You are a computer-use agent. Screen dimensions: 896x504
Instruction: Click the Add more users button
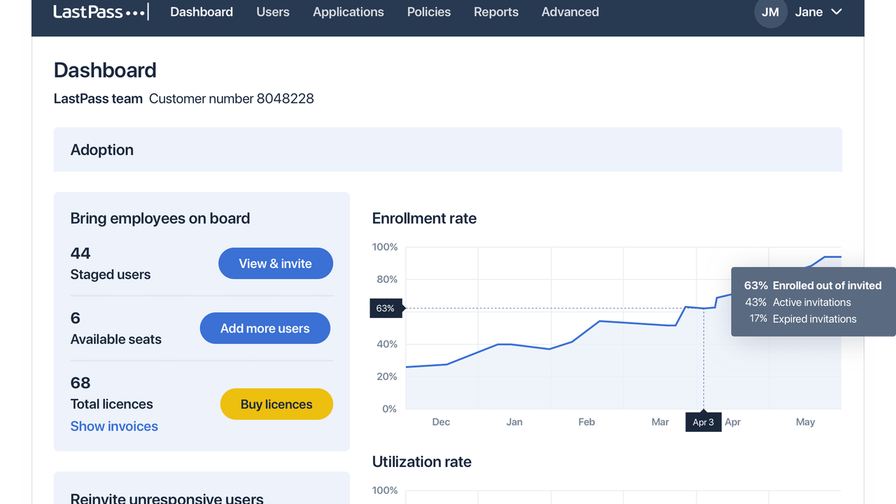(265, 328)
